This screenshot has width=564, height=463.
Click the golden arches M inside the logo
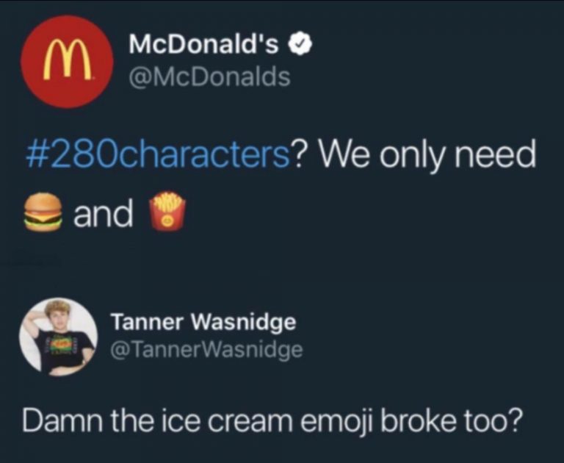point(67,60)
